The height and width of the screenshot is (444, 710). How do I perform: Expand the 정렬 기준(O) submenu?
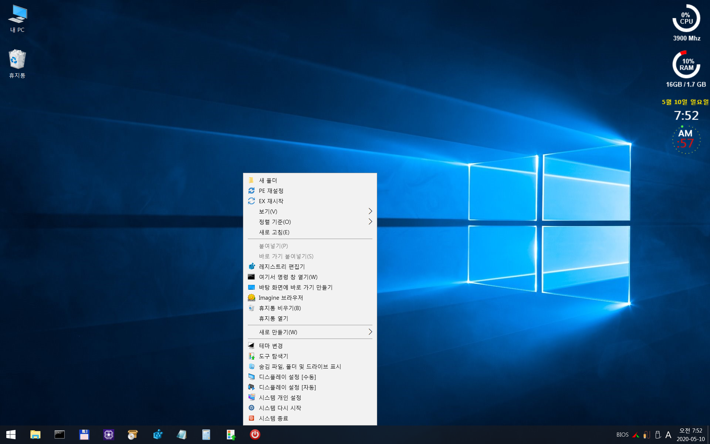310,222
